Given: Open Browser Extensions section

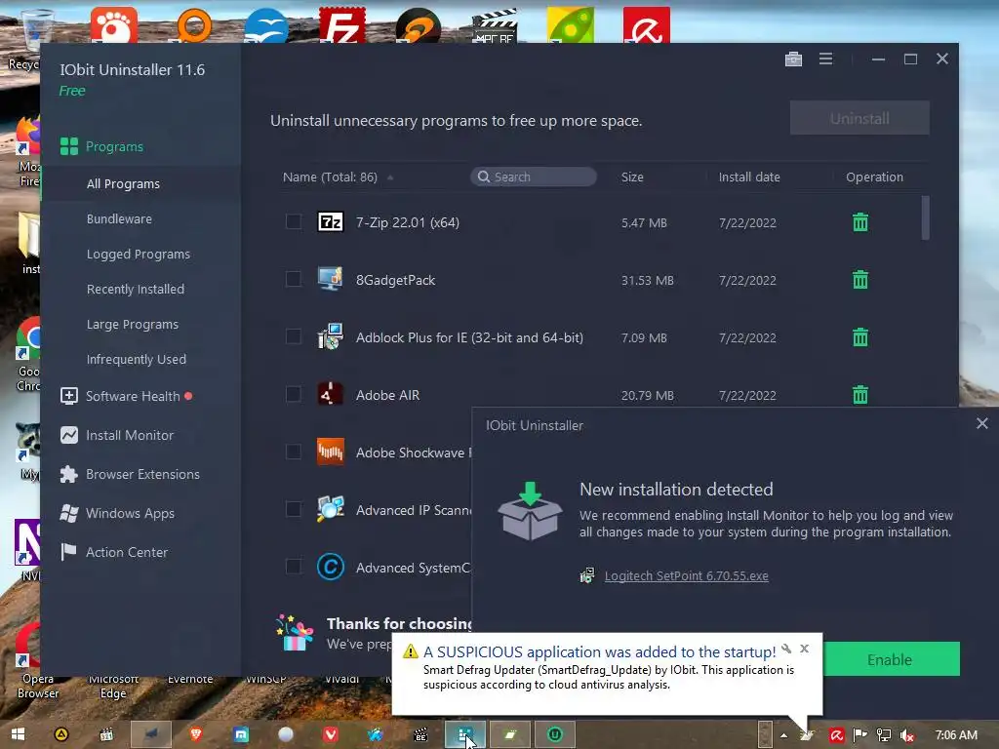Looking at the screenshot, I should pos(130,475).
